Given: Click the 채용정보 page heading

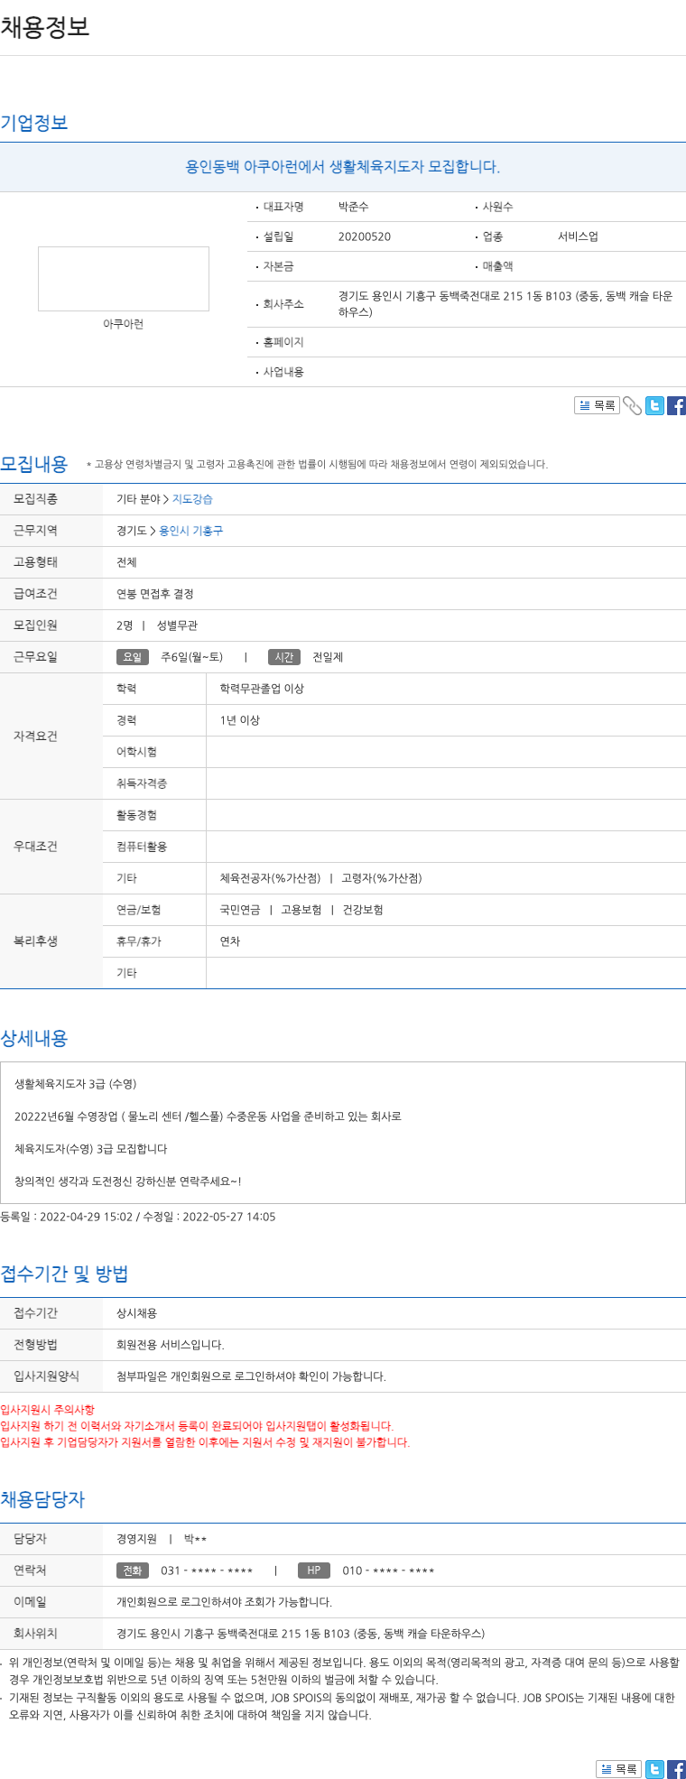Looking at the screenshot, I should click(x=45, y=27).
